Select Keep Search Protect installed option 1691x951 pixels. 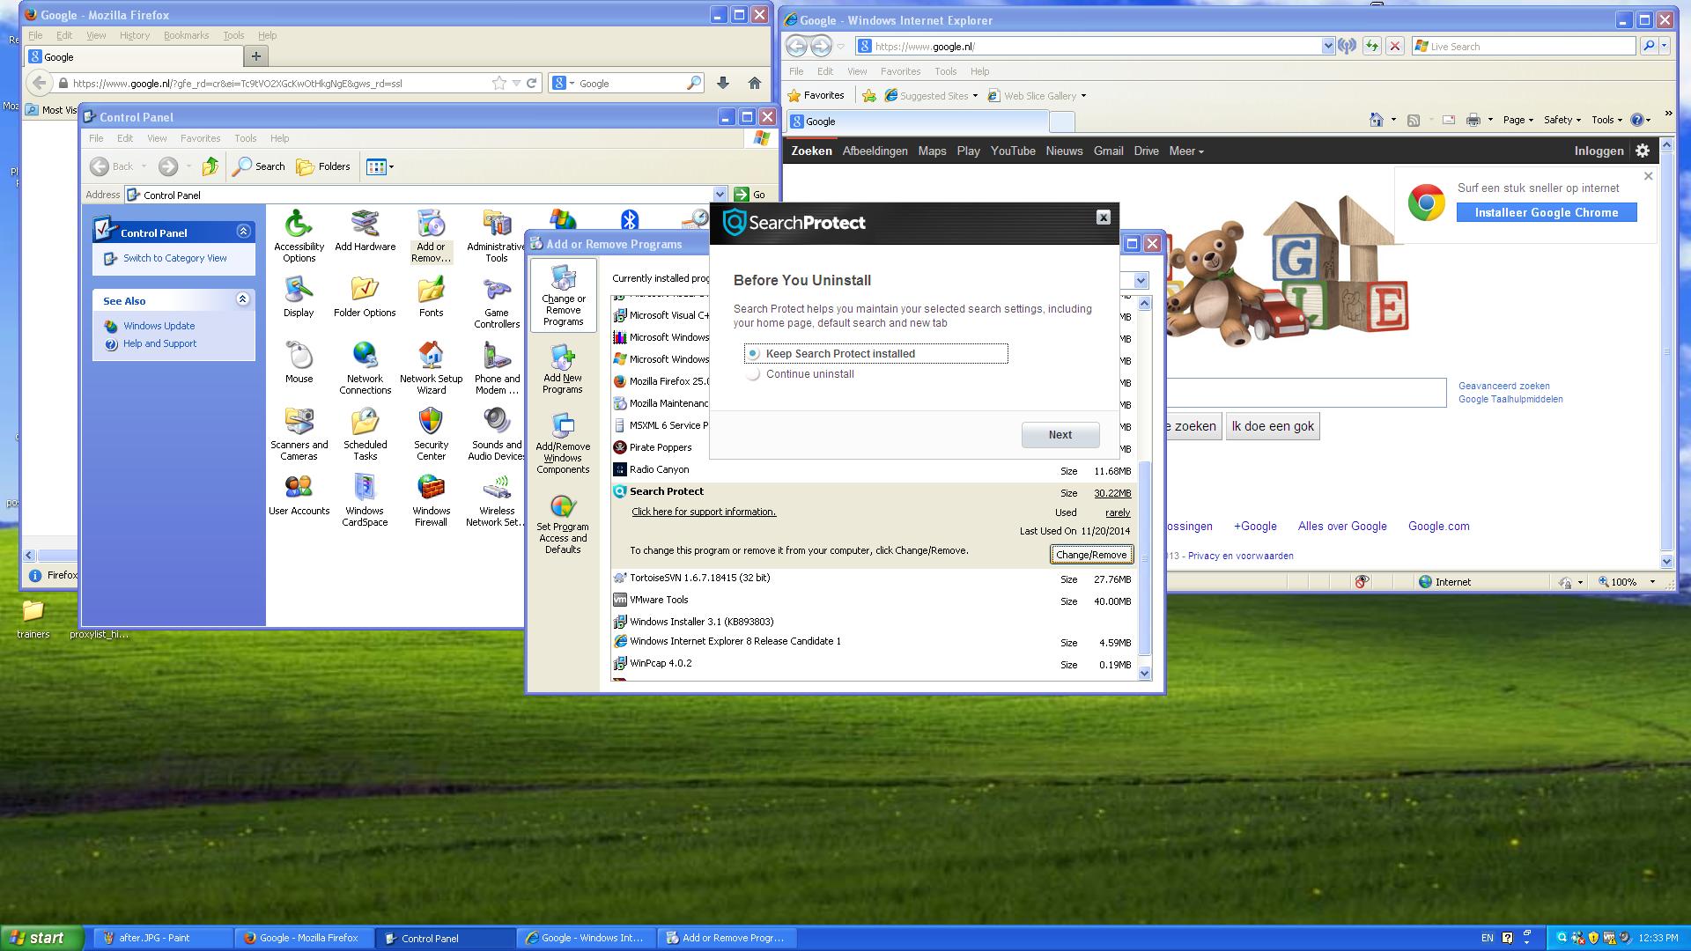click(x=876, y=354)
